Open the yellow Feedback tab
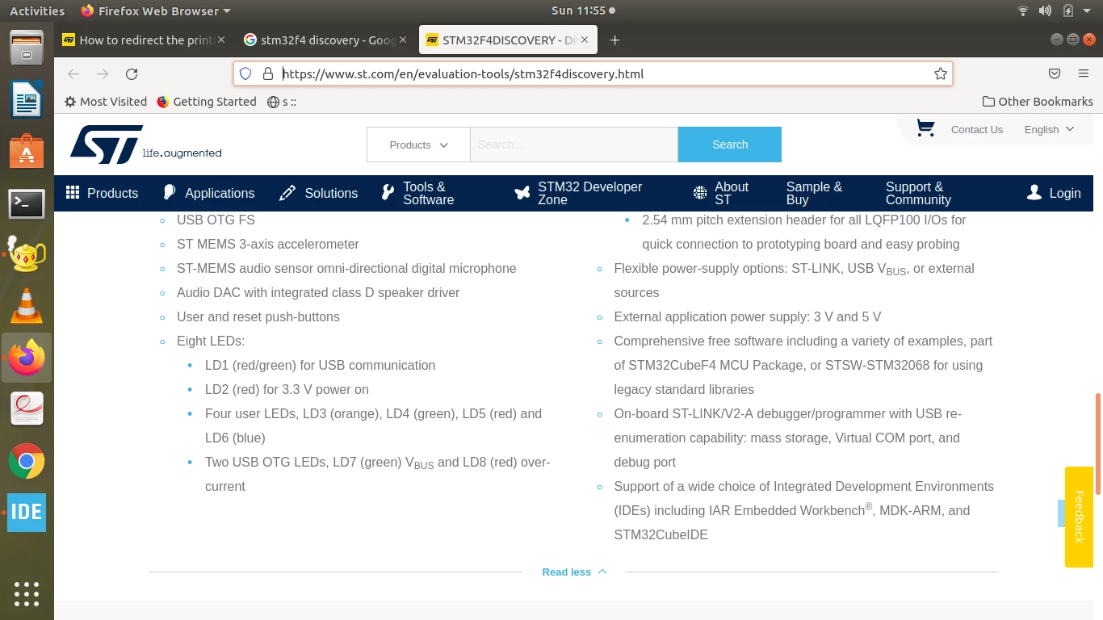 [x=1079, y=517]
